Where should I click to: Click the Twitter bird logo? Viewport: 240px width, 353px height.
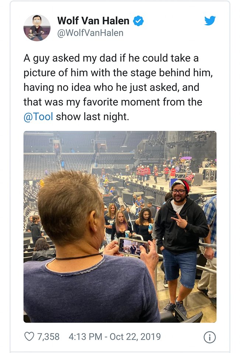pyautogui.click(x=210, y=21)
